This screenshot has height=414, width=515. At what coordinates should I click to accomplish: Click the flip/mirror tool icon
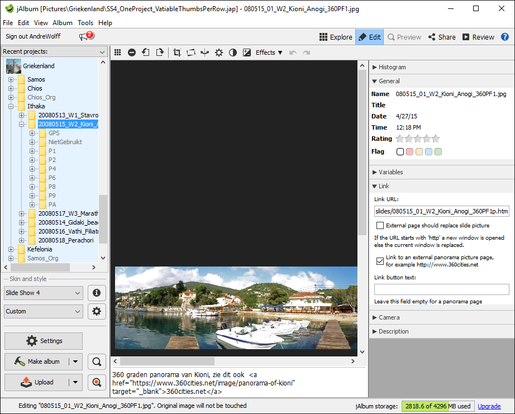204,53
